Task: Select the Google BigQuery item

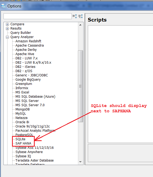Action: pyautogui.click(x=28, y=80)
